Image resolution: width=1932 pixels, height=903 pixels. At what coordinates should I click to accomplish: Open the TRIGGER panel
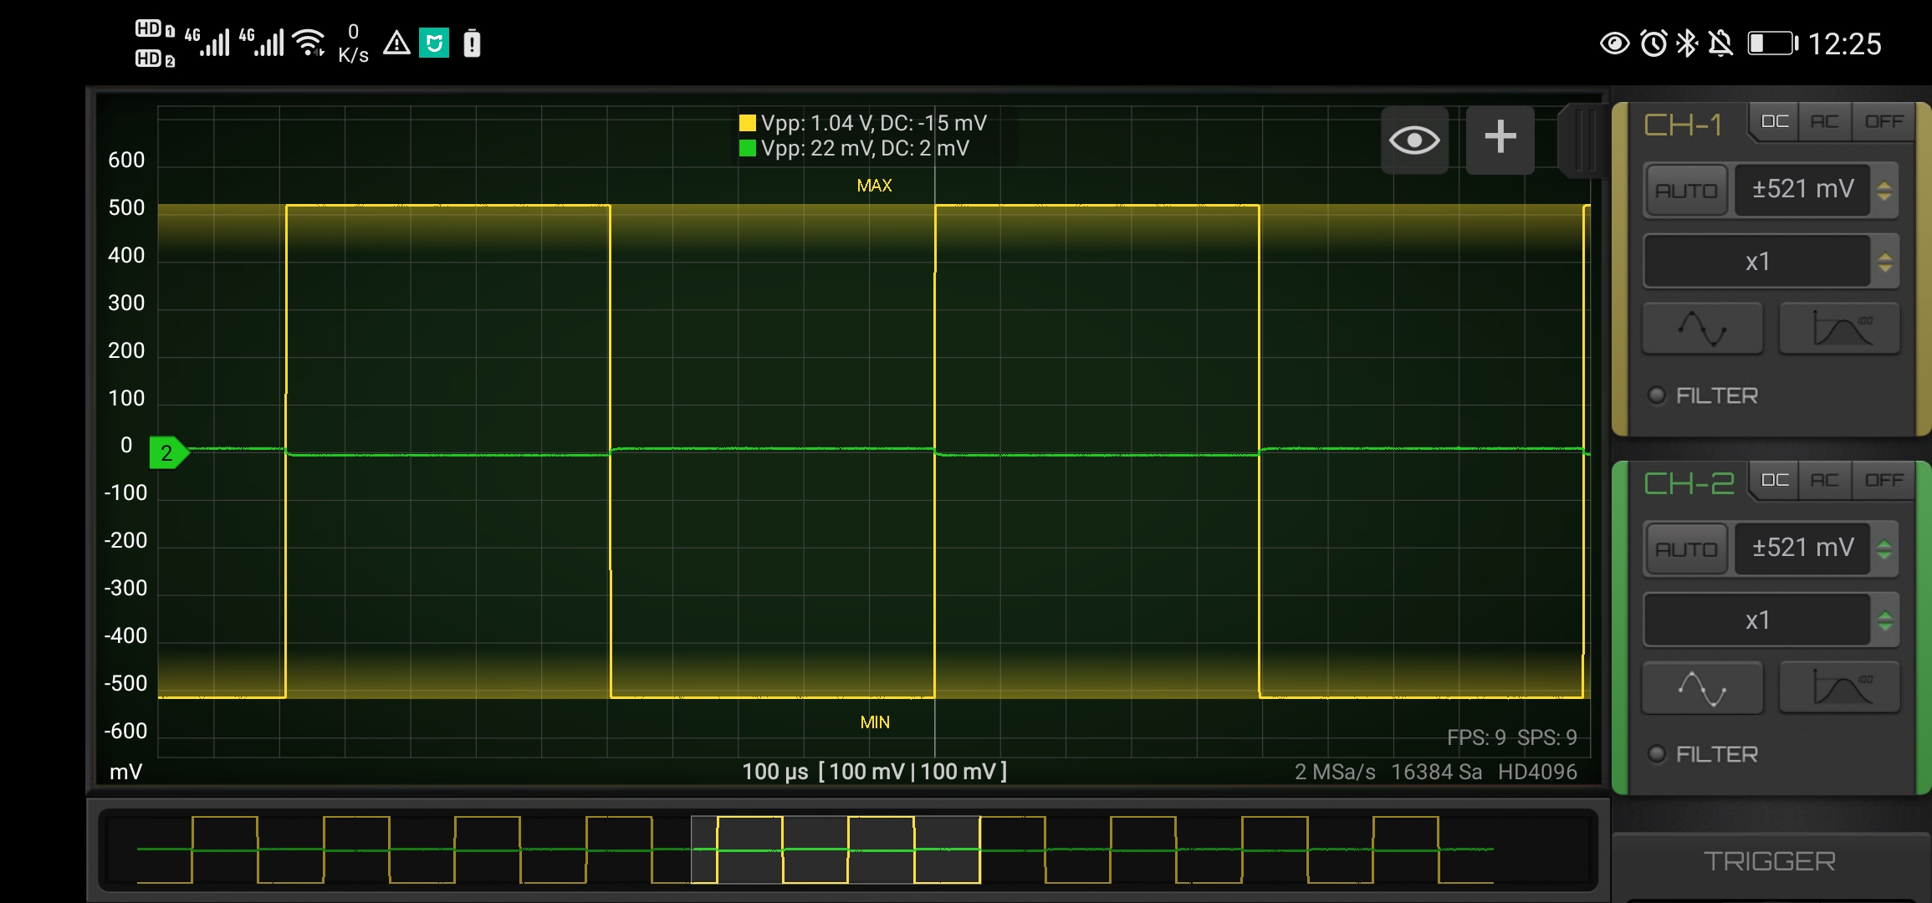pos(1770,862)
